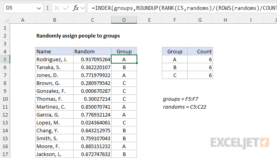Select cell 'Jackson, L.'

pos(55,154)
